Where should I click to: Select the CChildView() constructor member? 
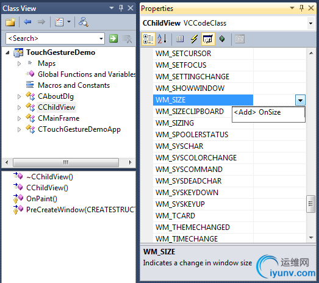(x=47, y=188)
